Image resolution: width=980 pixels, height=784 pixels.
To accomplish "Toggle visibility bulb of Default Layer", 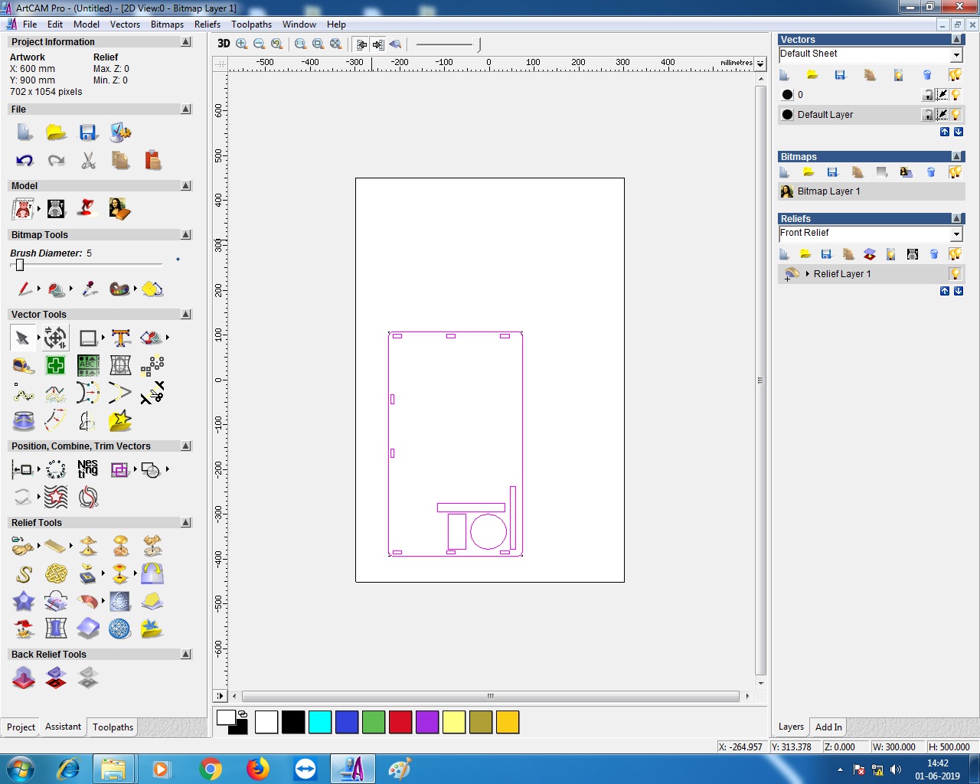I will pyautogui.click(x=955, y=115).
